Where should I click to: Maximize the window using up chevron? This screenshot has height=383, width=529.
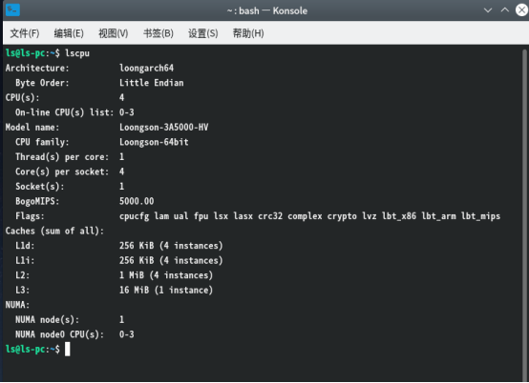pos(505,10)
